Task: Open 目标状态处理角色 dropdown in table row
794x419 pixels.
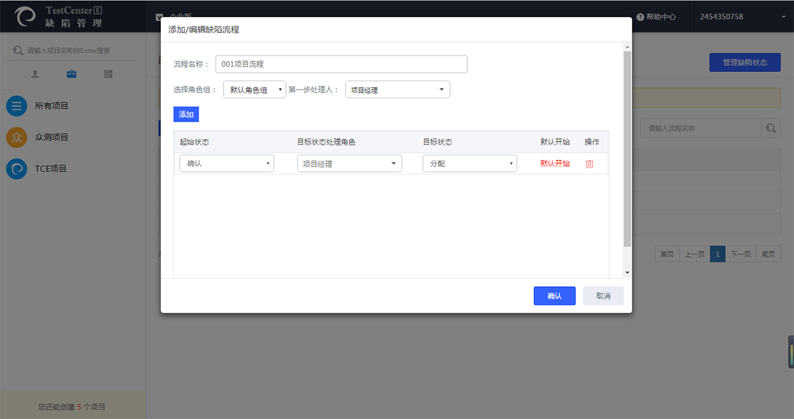Action: (x=349, y=163)
